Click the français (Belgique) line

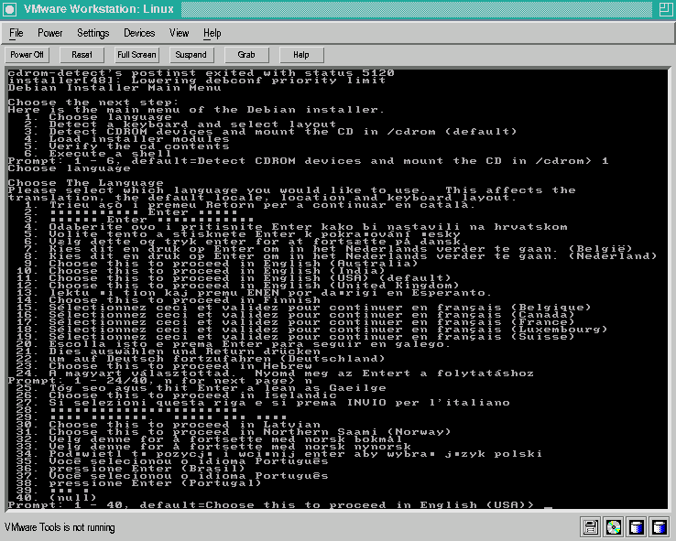pyautogui.click(x=303, y=307)
